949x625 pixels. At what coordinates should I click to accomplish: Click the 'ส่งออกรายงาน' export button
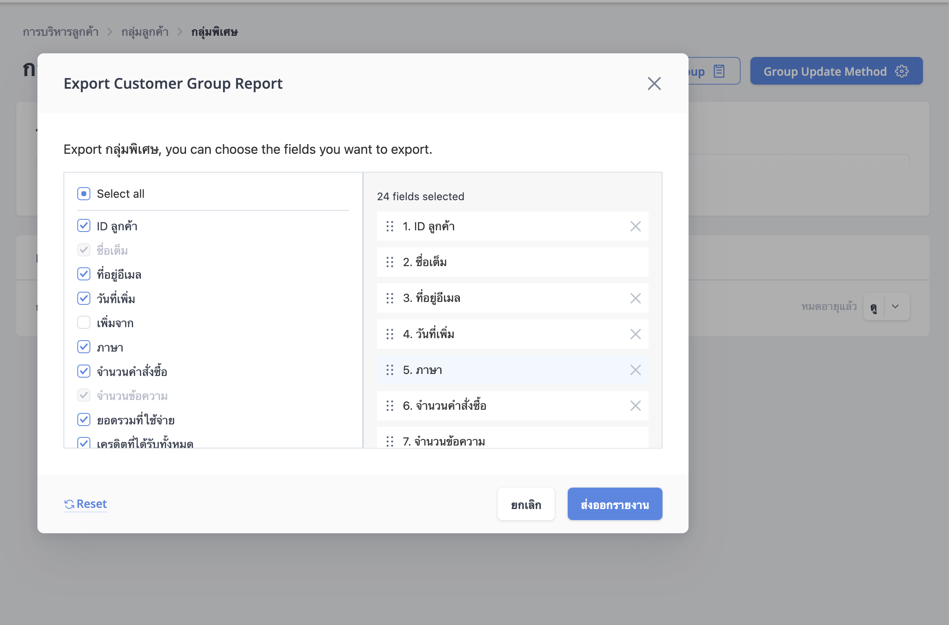614,504
